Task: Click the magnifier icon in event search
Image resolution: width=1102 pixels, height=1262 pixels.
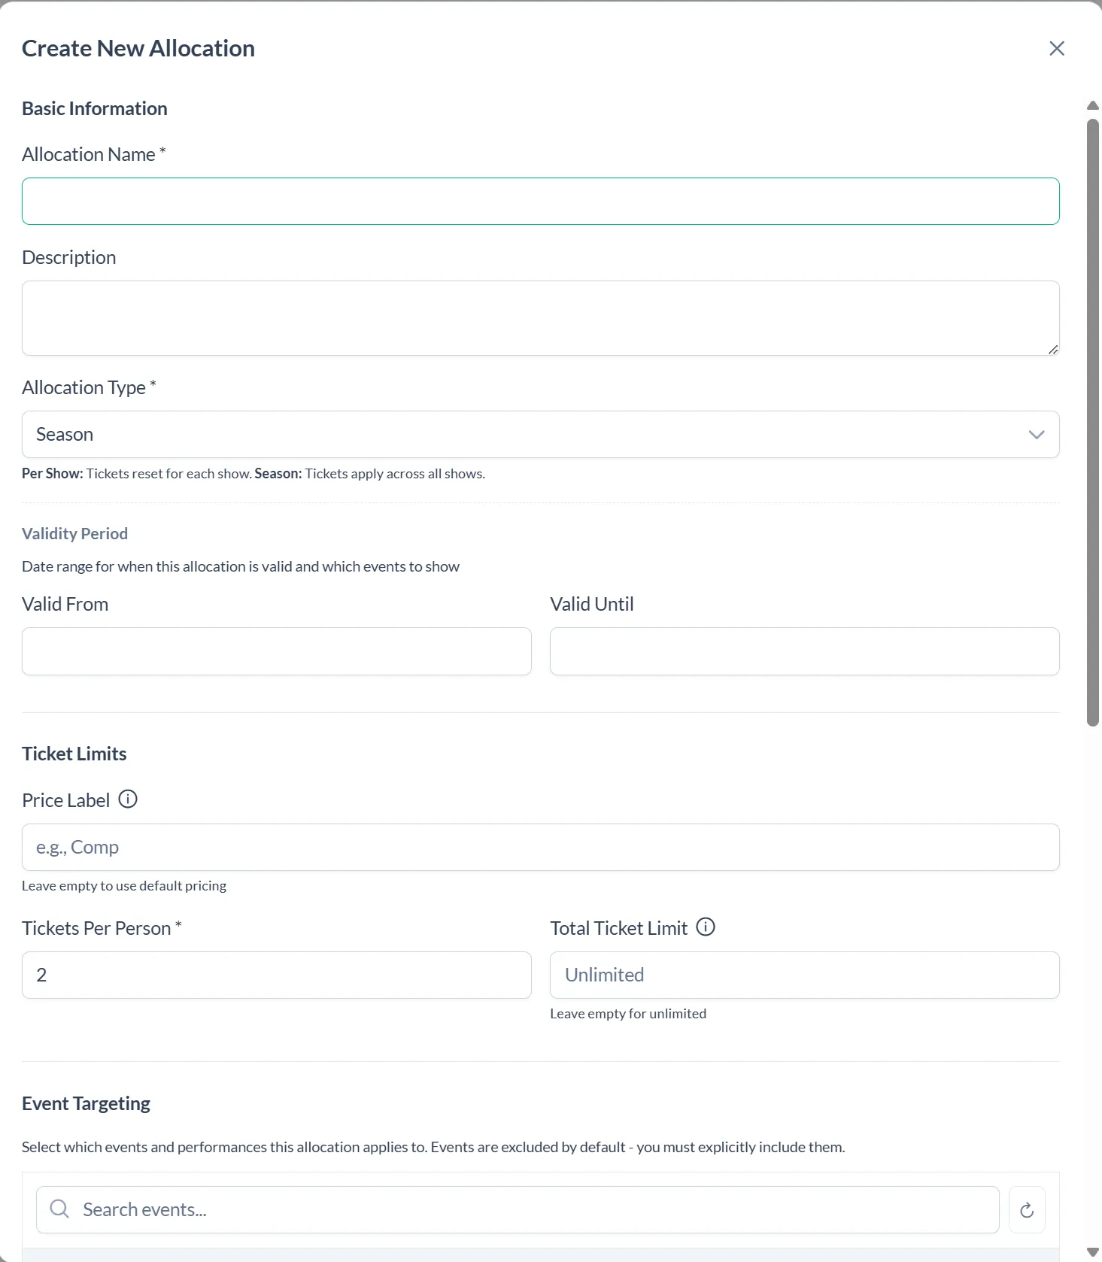Action: [59, 1209]
